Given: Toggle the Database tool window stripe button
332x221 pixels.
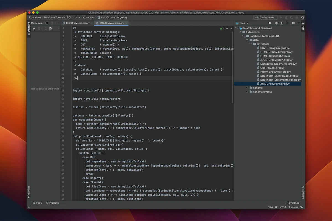Looking at the screenshot, I should point(28,29).
